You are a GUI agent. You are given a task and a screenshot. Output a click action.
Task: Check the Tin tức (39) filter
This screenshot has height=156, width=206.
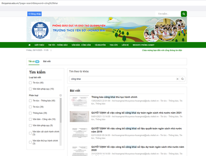click(30, 107)
